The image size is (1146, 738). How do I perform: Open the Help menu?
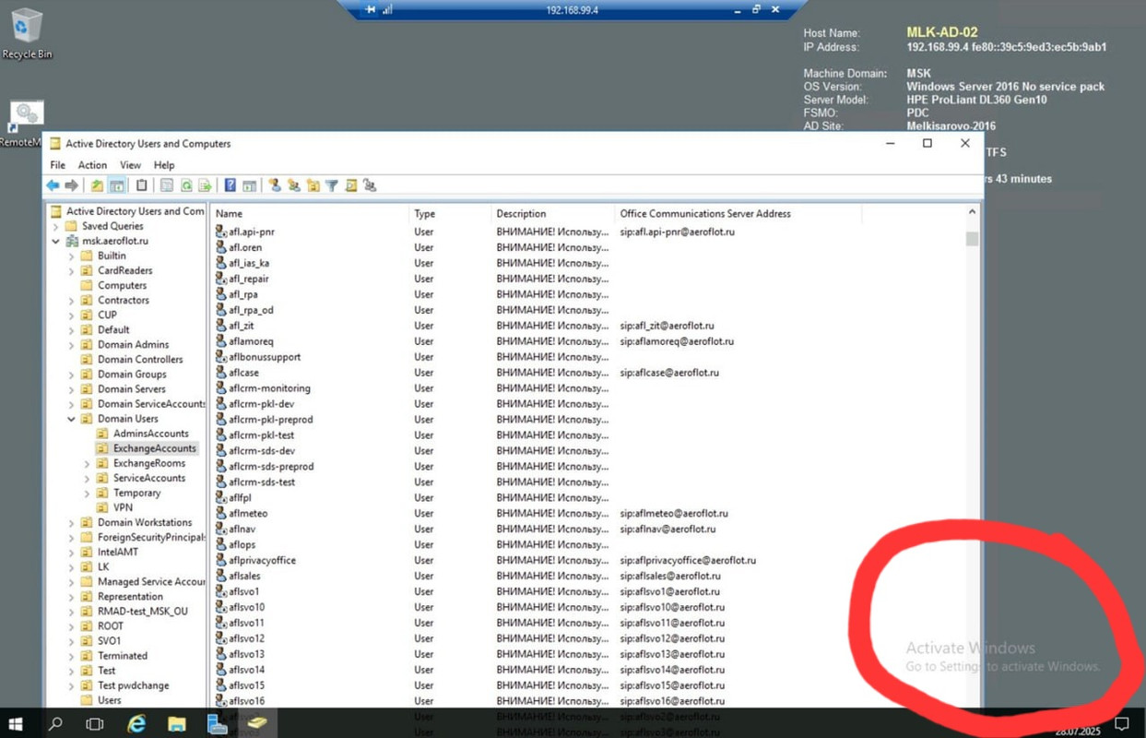point(164,165)
